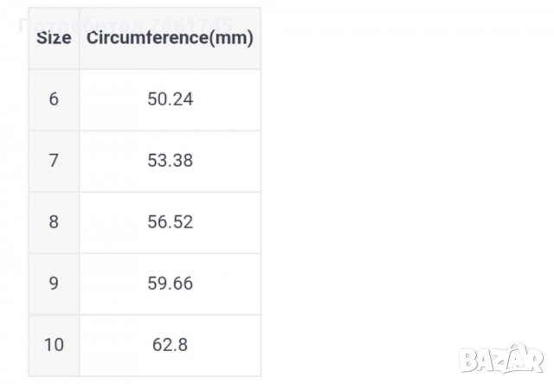
Task: Click the Size column header
Action: [x=54, y=38]
